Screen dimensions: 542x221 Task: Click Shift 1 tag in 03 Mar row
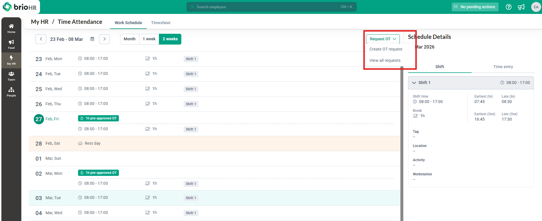pos(191,198)
